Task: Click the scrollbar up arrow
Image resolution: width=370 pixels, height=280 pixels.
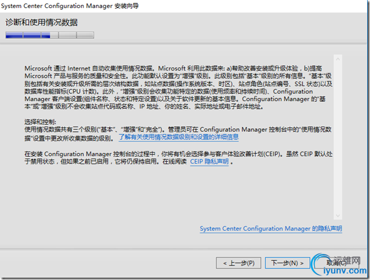Action: (338, 59)
